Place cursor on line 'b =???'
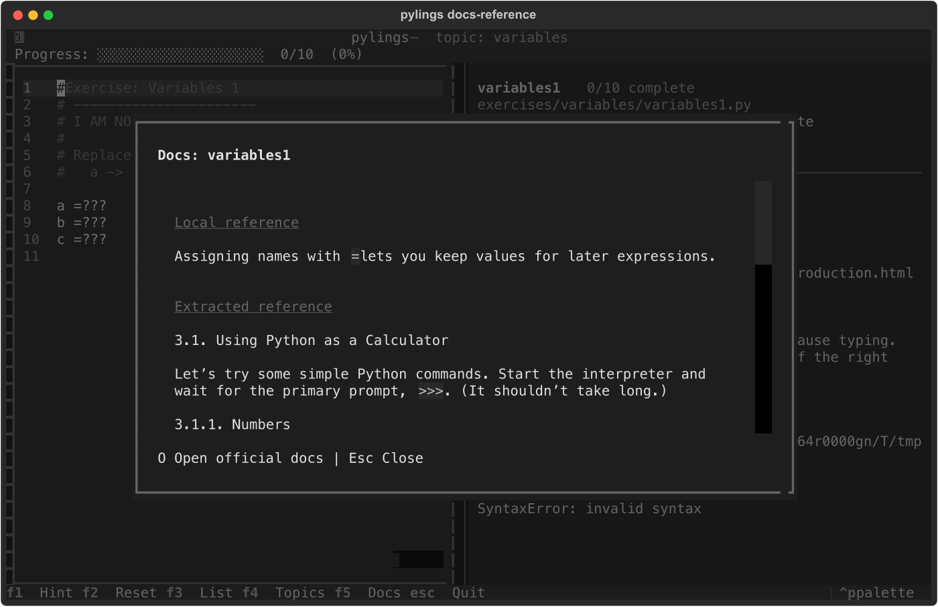The width and height of the screenshot is (938, 607). coord(82,222)
